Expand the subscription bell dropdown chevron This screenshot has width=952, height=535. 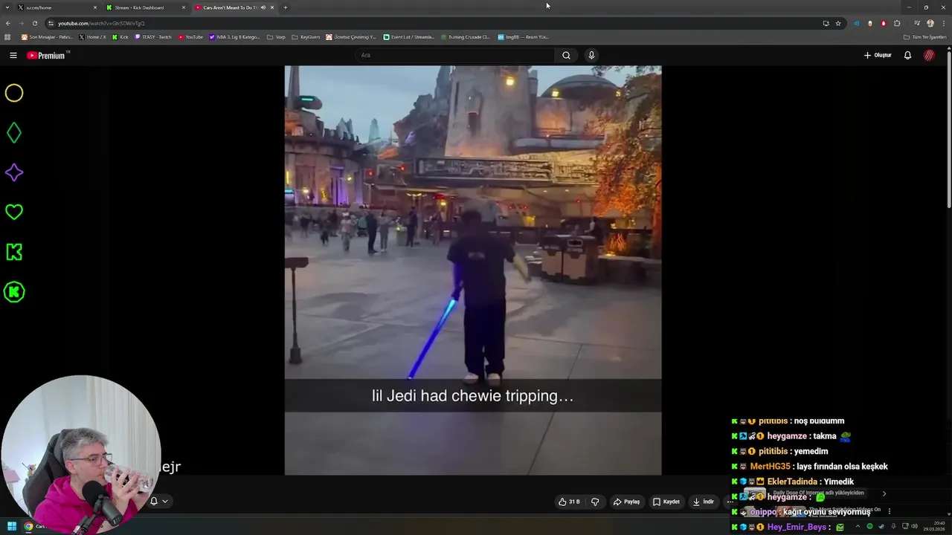pyautogui.click(x=165, y=501)
